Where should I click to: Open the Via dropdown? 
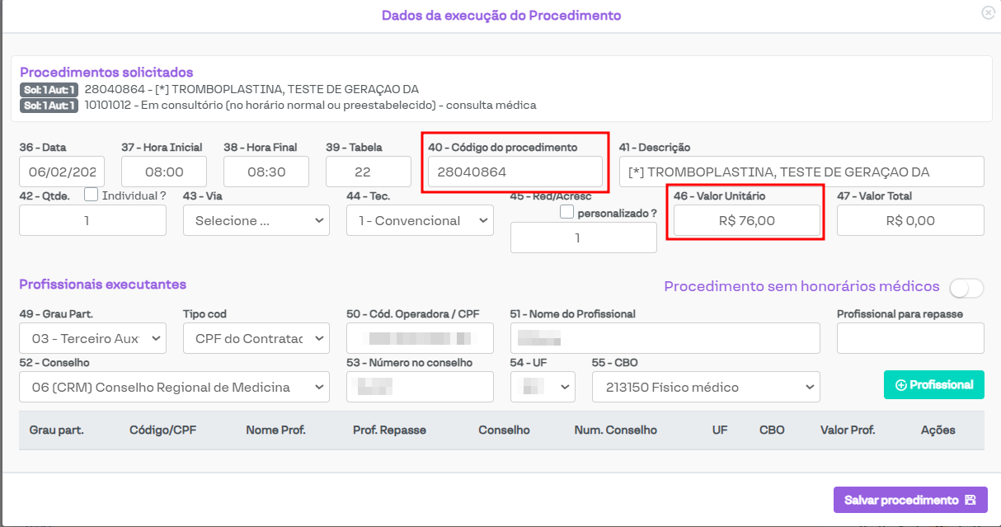[x=256, y=221]
